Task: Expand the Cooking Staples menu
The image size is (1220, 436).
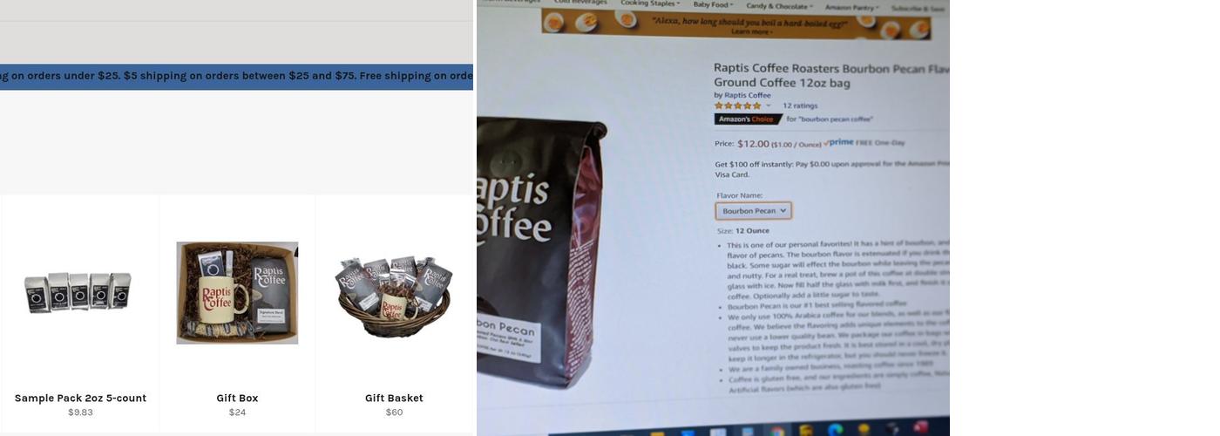Action: 650,3
